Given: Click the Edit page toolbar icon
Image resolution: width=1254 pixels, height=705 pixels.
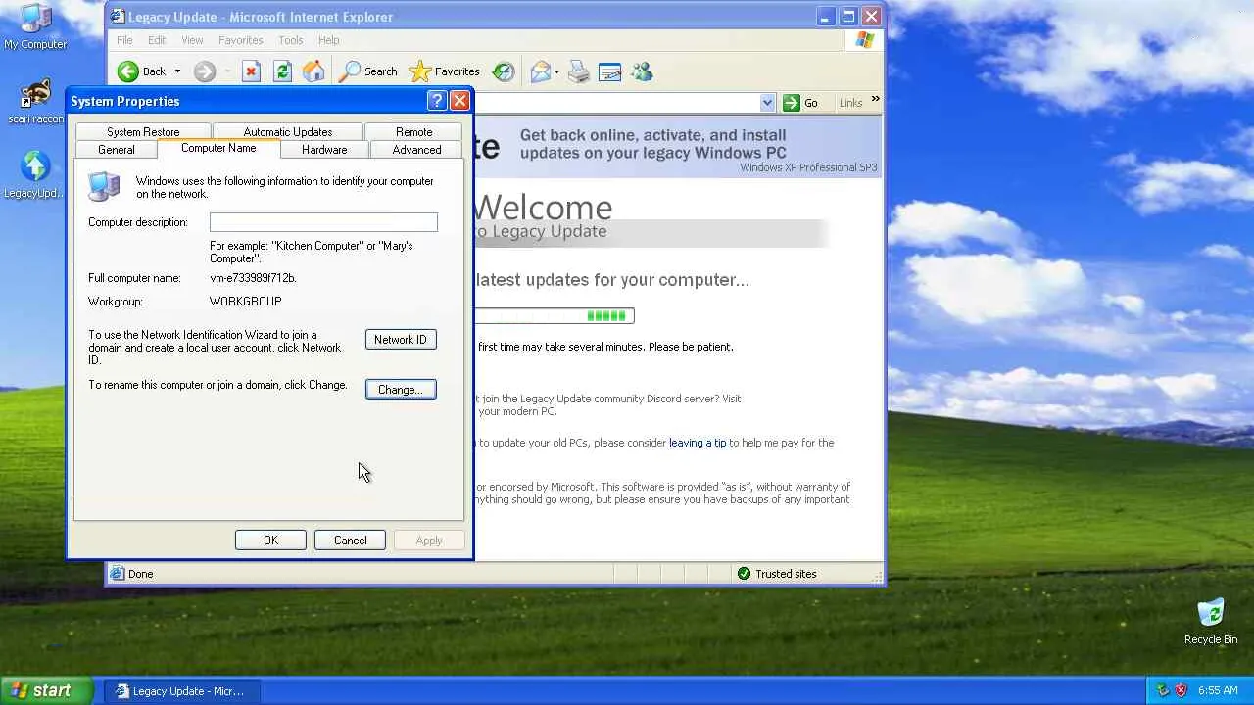Looking at the screenshot, I should click(x=609, y=71).
